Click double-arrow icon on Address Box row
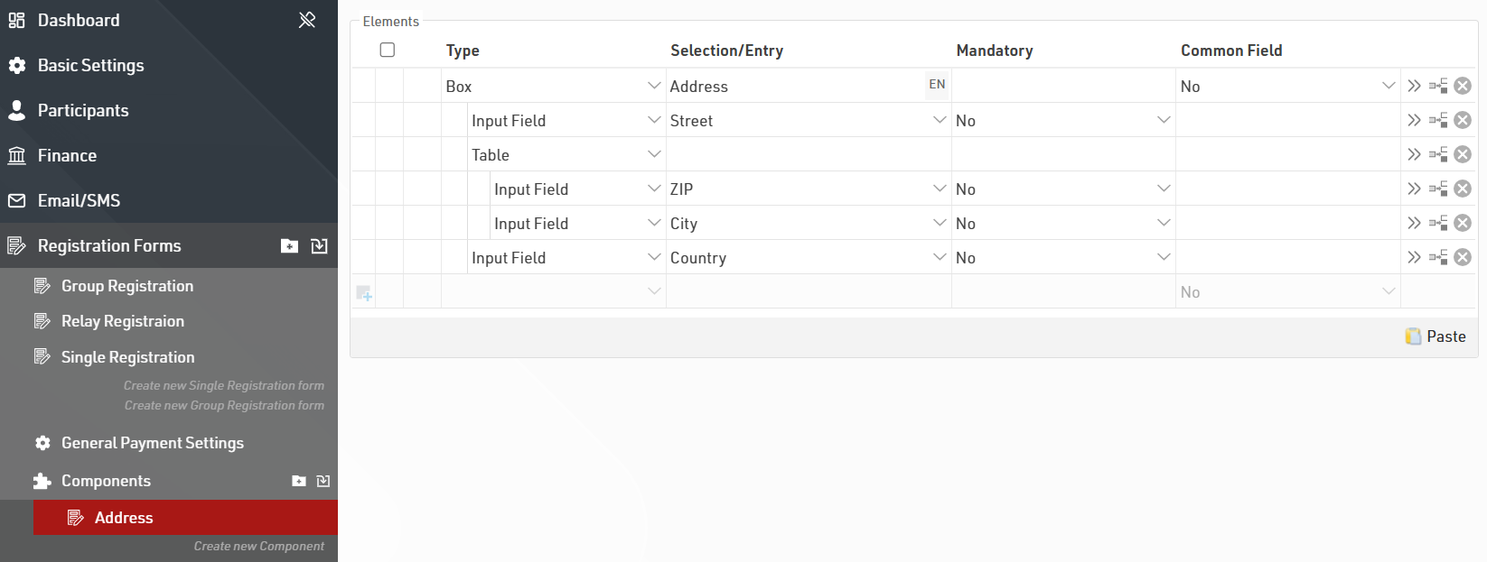This screenshot has height=562, width=1487. [1414, 86]
